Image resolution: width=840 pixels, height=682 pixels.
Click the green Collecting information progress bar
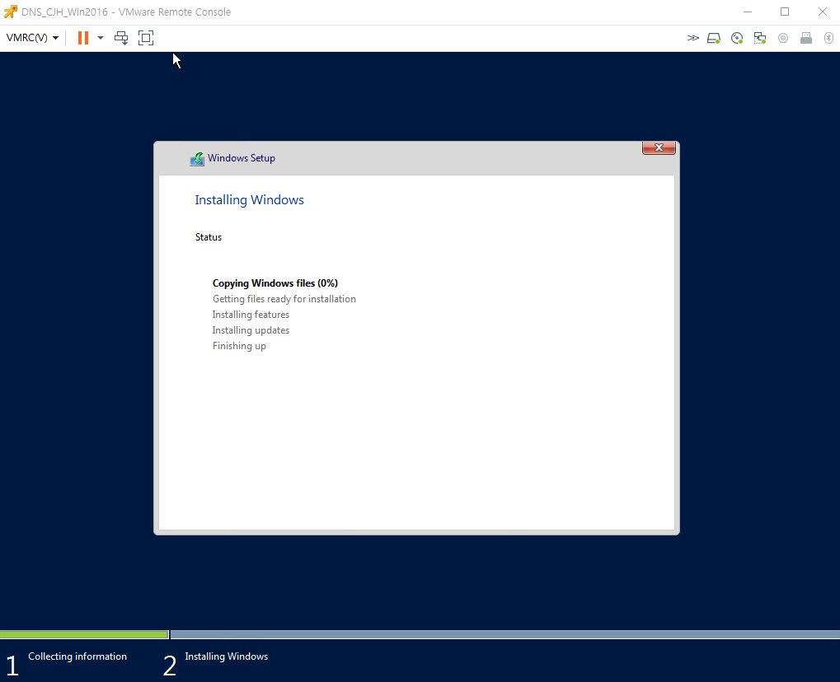tap(84, 634)
